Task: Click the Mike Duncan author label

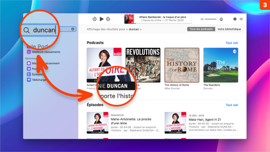Action: pos(172,88)
